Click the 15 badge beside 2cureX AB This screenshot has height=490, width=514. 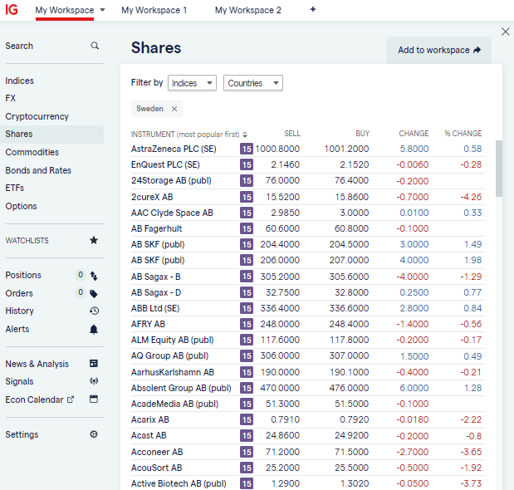[x=247, y=197]
